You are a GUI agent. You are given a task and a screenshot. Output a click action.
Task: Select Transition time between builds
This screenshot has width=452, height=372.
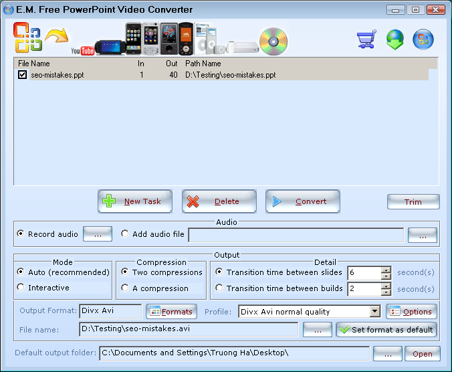point(219,288)
